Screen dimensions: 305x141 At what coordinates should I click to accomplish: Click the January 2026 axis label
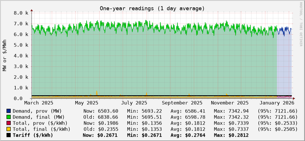click(x=277, y=103)
